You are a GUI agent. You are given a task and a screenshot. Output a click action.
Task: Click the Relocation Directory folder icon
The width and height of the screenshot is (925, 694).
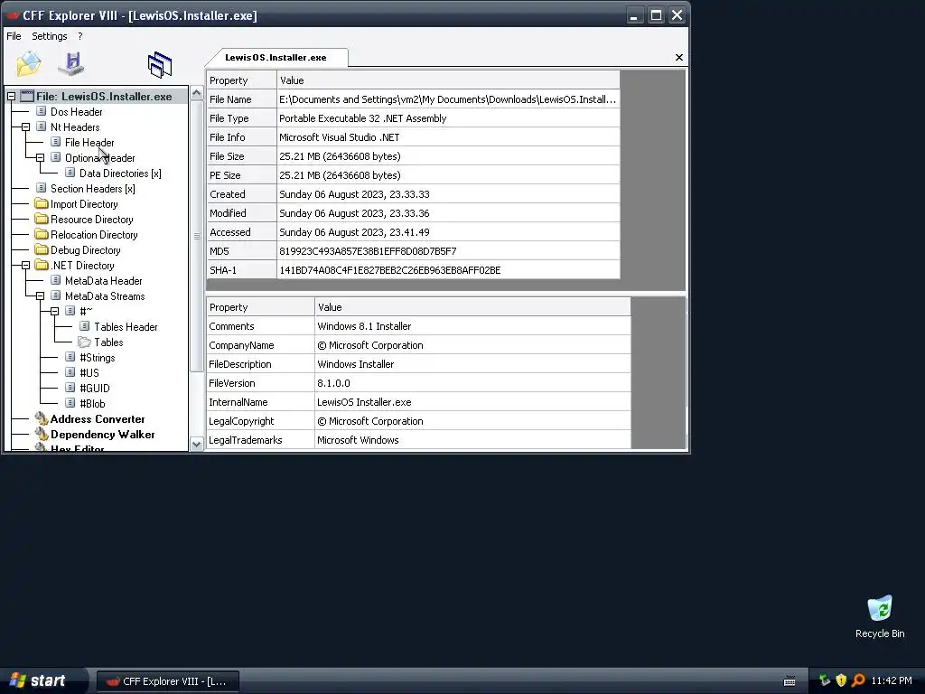click(41, 234)
